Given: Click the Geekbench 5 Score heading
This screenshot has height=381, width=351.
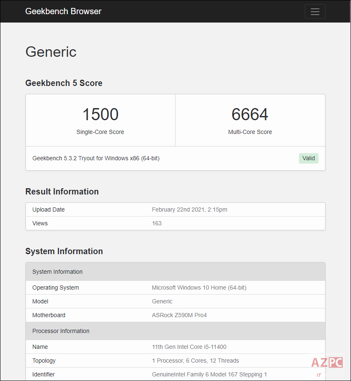Looking at the screenshot, I should (x=64, y=83).
